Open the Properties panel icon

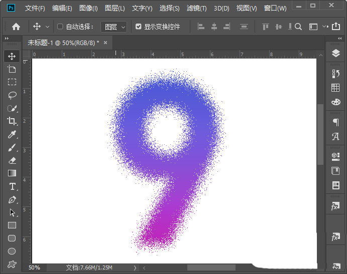[x=336, y=185]
